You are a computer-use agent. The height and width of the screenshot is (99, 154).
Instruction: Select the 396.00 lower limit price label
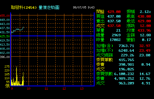click(5, 57)
